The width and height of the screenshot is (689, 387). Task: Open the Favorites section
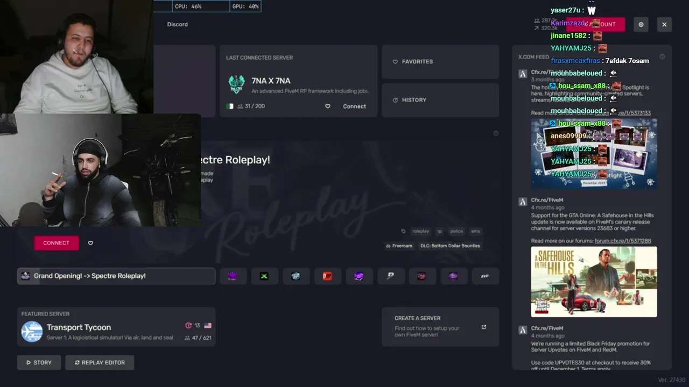(440, 61)
